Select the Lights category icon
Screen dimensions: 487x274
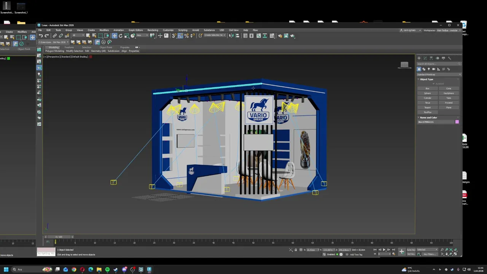click(429, 69)
